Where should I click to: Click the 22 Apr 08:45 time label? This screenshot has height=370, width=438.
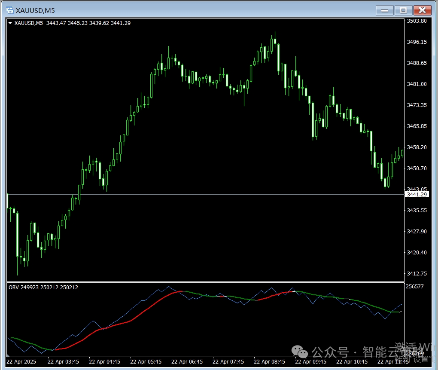tap(269, 361)
